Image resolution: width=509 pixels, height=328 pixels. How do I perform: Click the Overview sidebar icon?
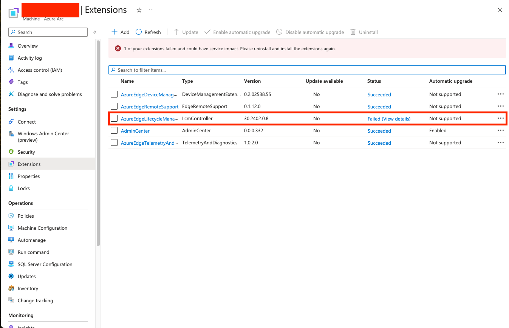[x=11, y=46]
